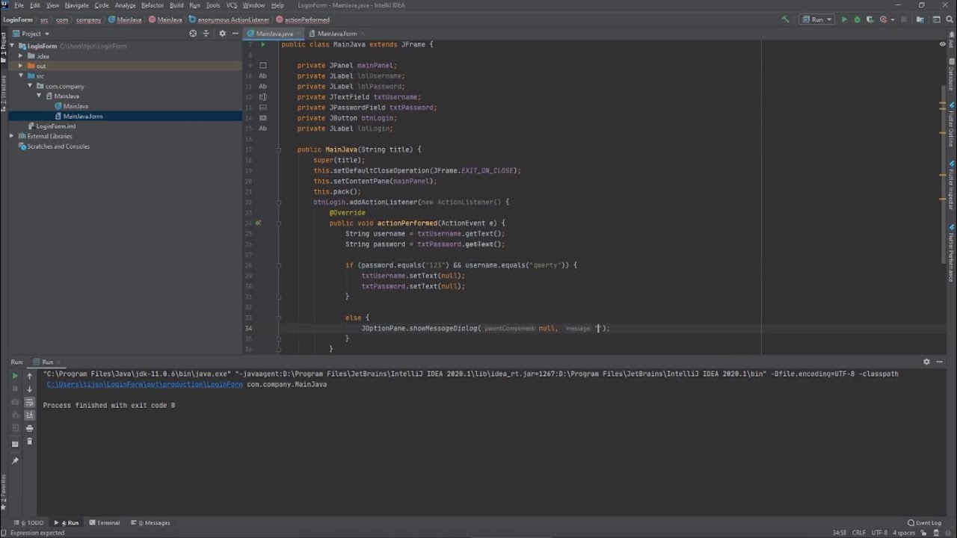Restore layout icon in Run sidebar

pos(14,444)
